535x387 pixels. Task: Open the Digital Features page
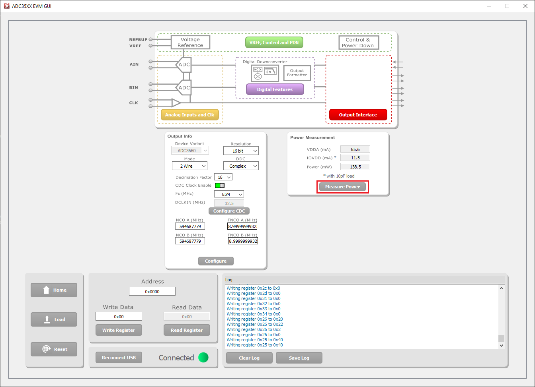point(275,89)
